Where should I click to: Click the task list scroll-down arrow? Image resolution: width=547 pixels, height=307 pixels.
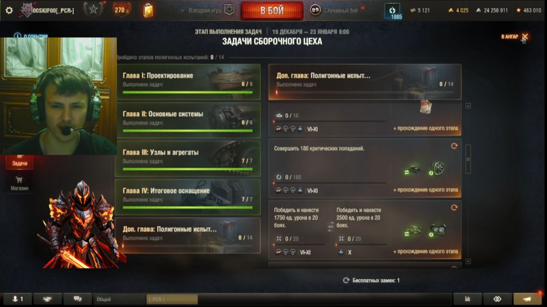(468, 261)
